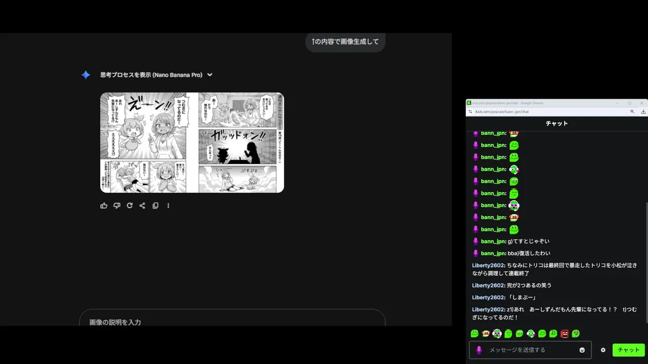Click the thumbs down icon under the generated image

[x=117, y=206]
